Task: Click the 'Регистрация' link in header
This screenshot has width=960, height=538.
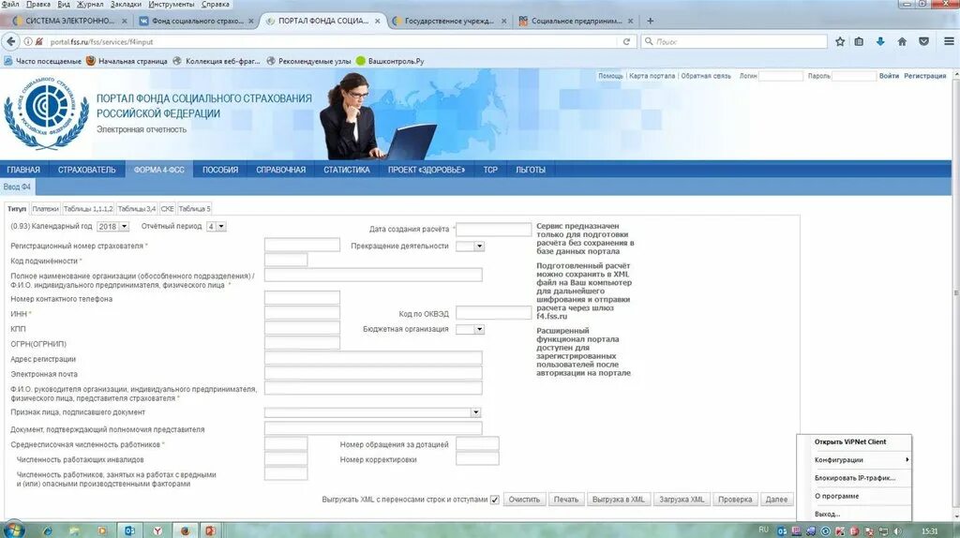Action: 924,76
